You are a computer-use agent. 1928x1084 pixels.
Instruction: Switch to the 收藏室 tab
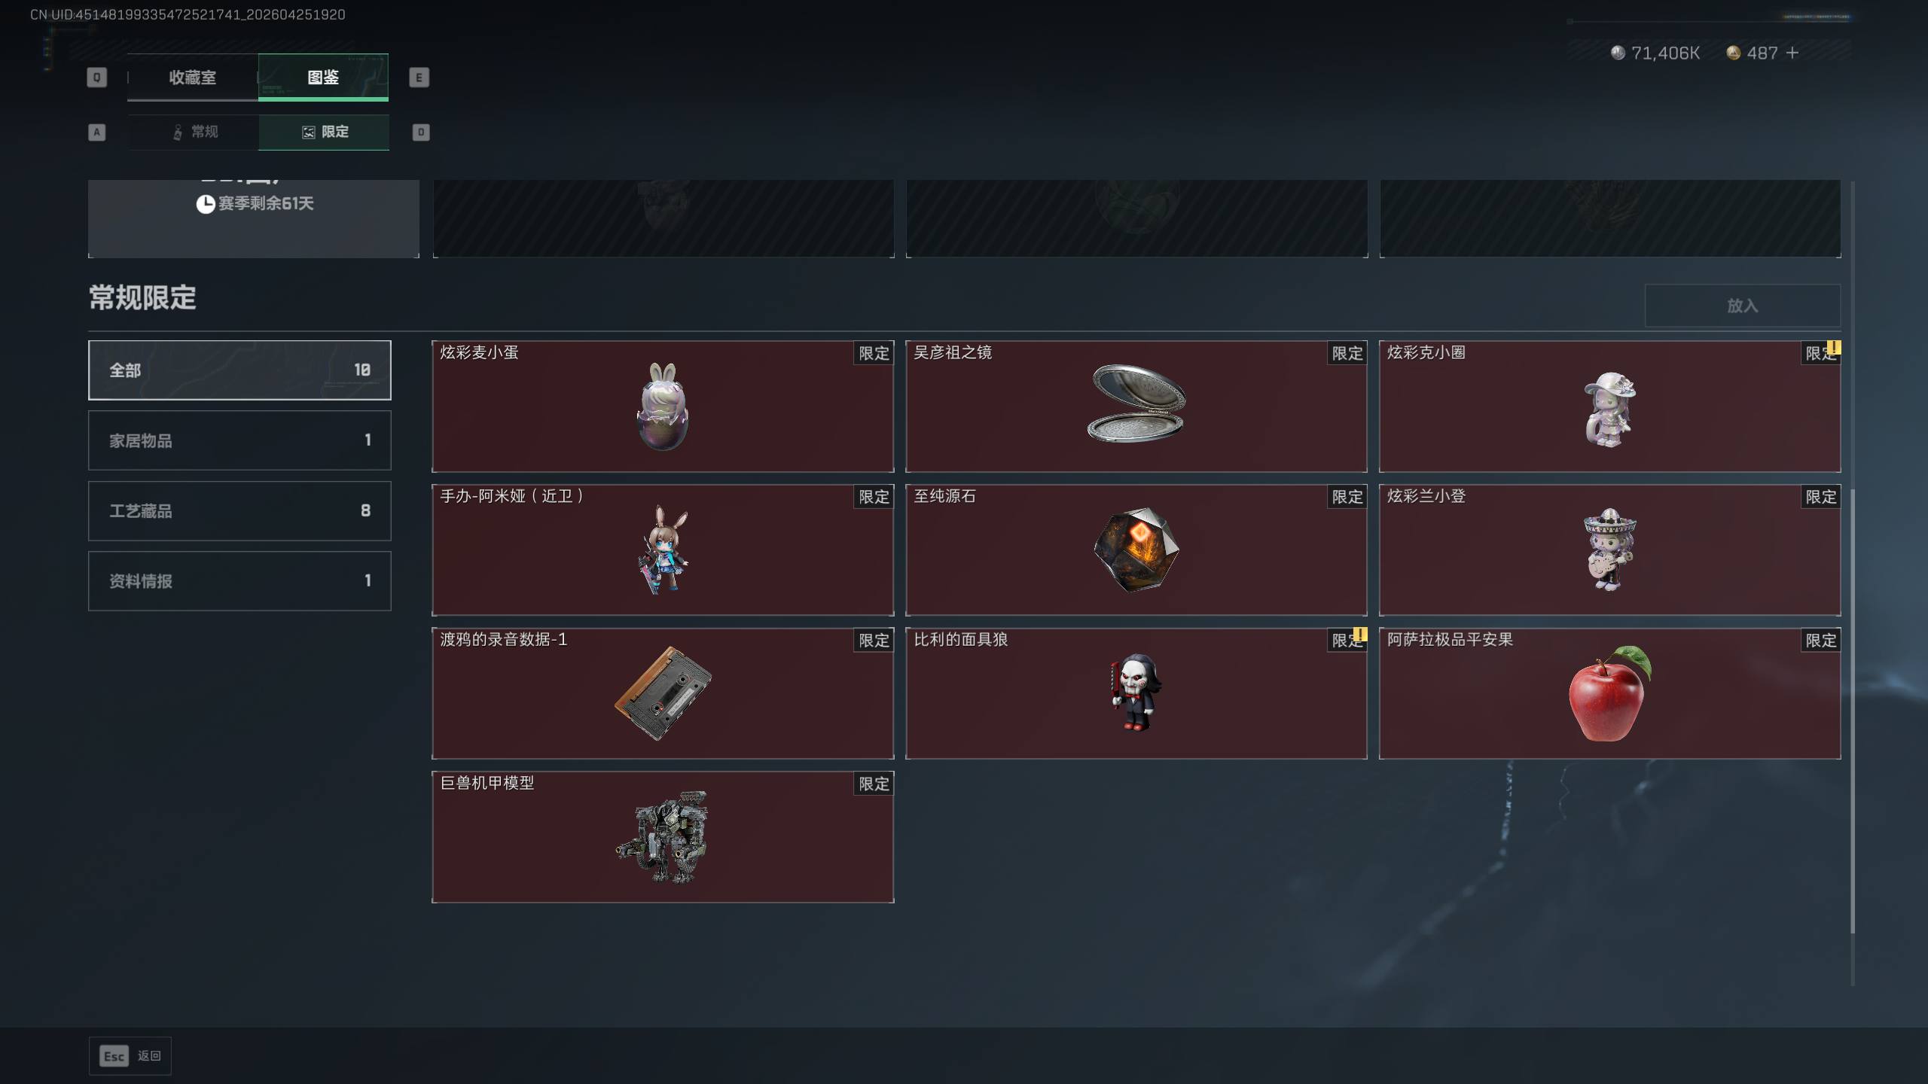[x=193, y=78]
